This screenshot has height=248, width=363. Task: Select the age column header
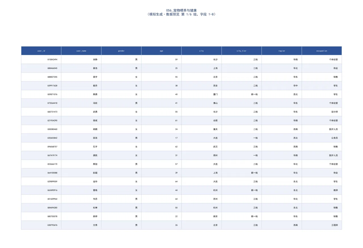pyautogui.click(x=161, y=51)
